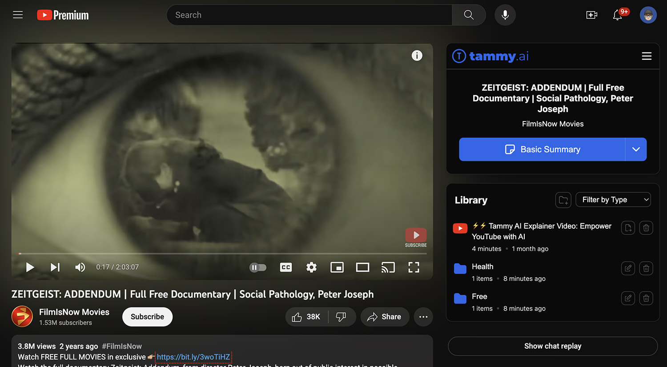
Task: Click the 3.8M views description text
Action: point(37,346)
